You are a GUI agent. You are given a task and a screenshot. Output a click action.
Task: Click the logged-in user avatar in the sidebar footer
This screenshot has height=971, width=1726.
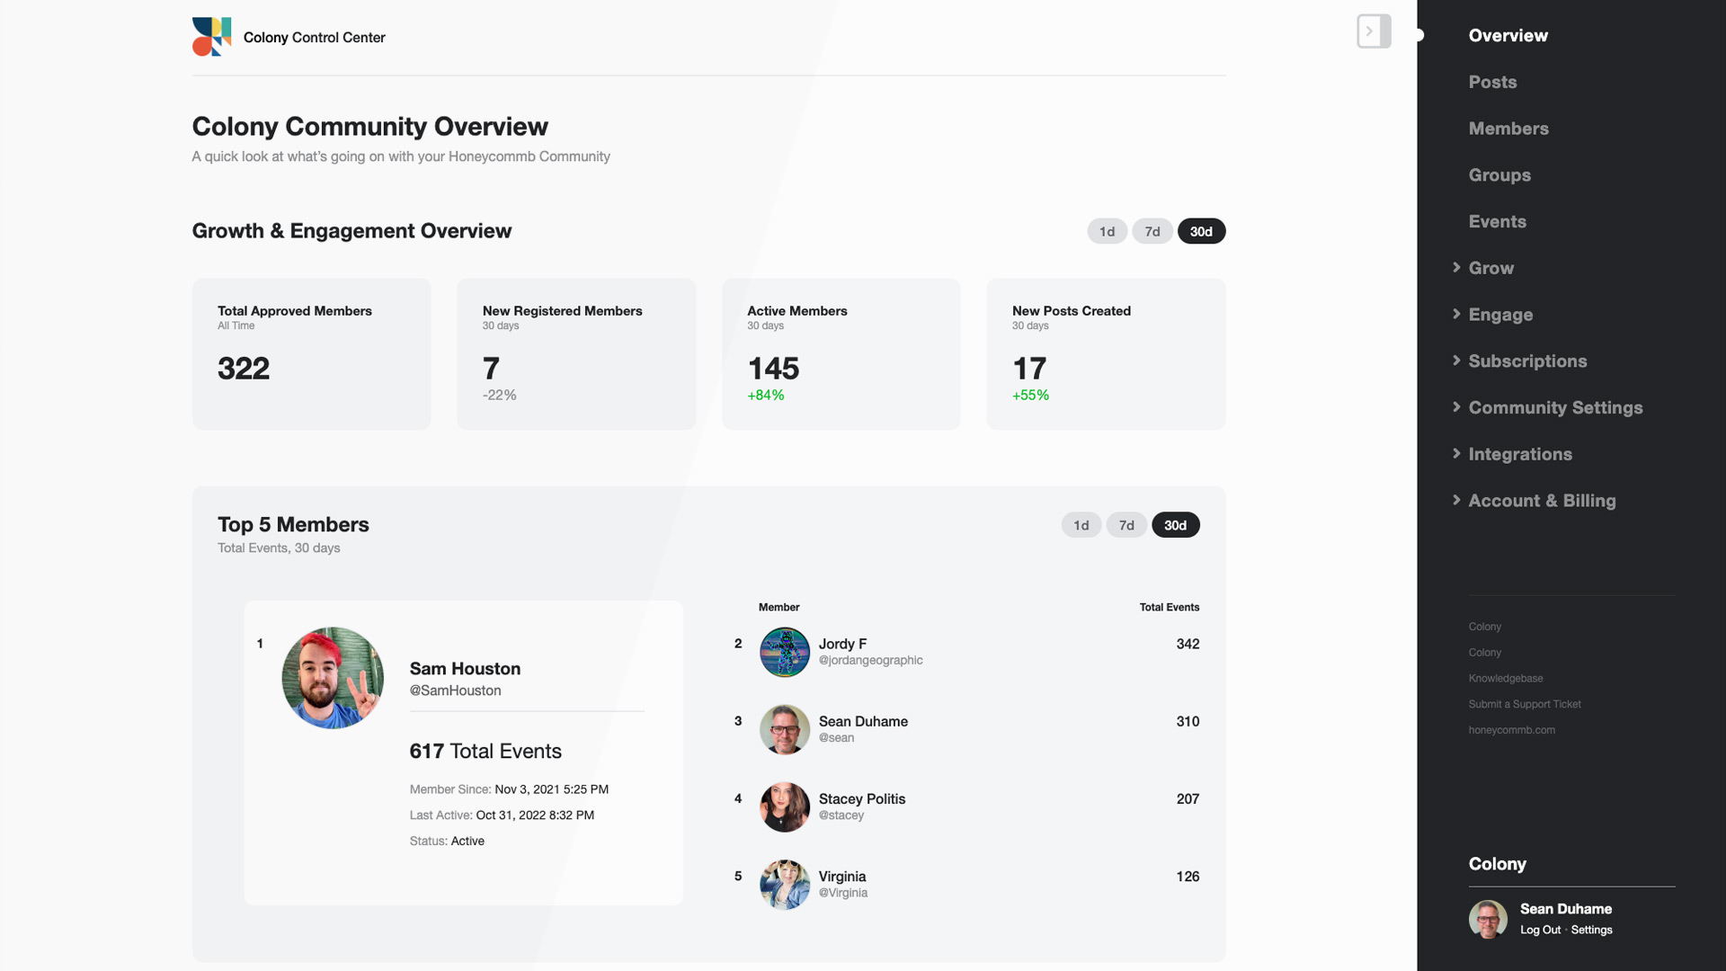point(1488,919)
